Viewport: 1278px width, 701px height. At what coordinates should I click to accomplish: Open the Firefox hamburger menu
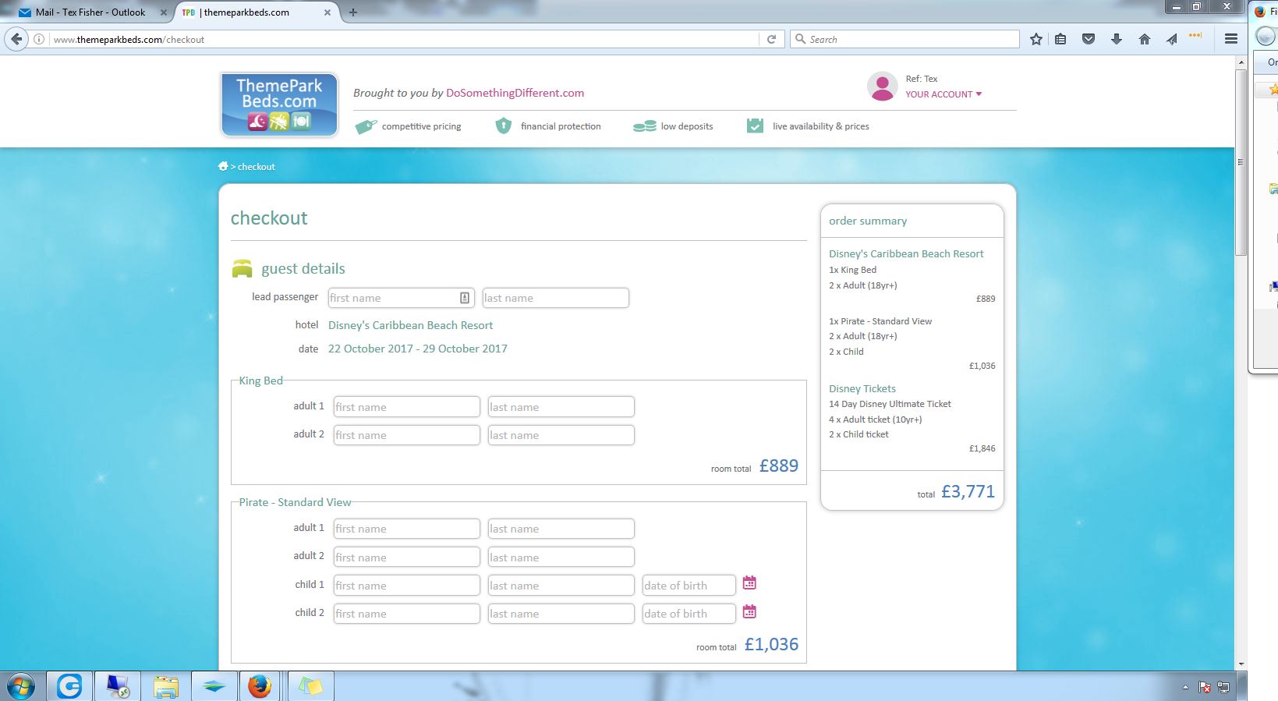(x=1231, y=39)
